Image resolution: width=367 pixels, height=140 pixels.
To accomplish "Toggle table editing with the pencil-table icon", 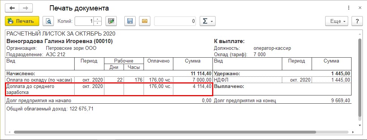I will tap(111, 21).
